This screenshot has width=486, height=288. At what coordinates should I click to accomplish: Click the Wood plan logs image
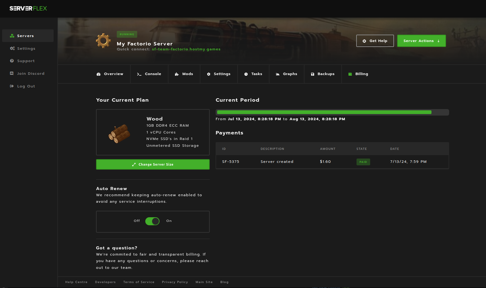[x=120, y=133]
